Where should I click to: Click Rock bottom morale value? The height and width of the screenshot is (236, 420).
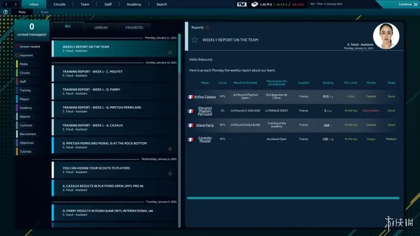tap(371, 111)
